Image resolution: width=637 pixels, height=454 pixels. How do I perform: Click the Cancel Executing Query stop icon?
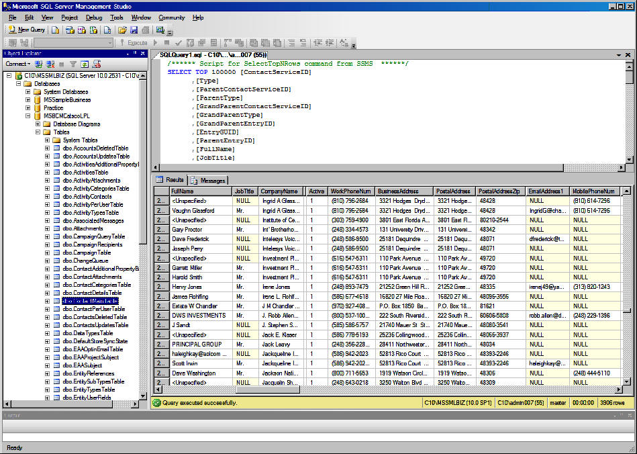tap(166, 42)
